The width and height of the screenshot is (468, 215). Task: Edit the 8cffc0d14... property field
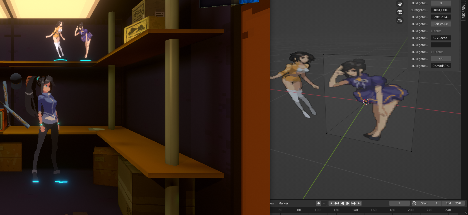[441, 17]
